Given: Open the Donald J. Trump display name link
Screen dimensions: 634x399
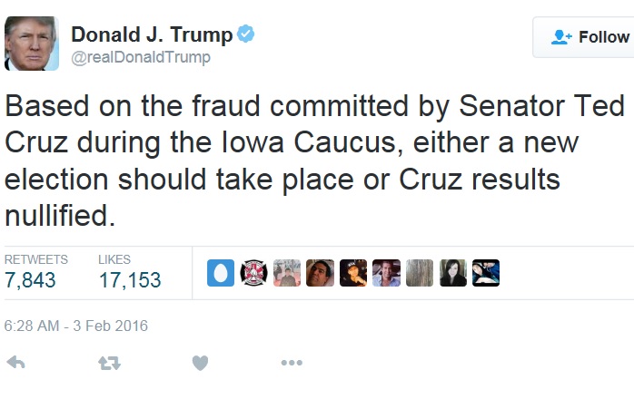Looking at the screenshot, I should point(151,34).
